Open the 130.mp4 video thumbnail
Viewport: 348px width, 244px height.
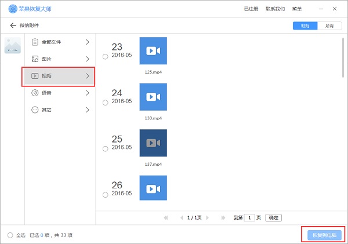click(x=153, y=97)
